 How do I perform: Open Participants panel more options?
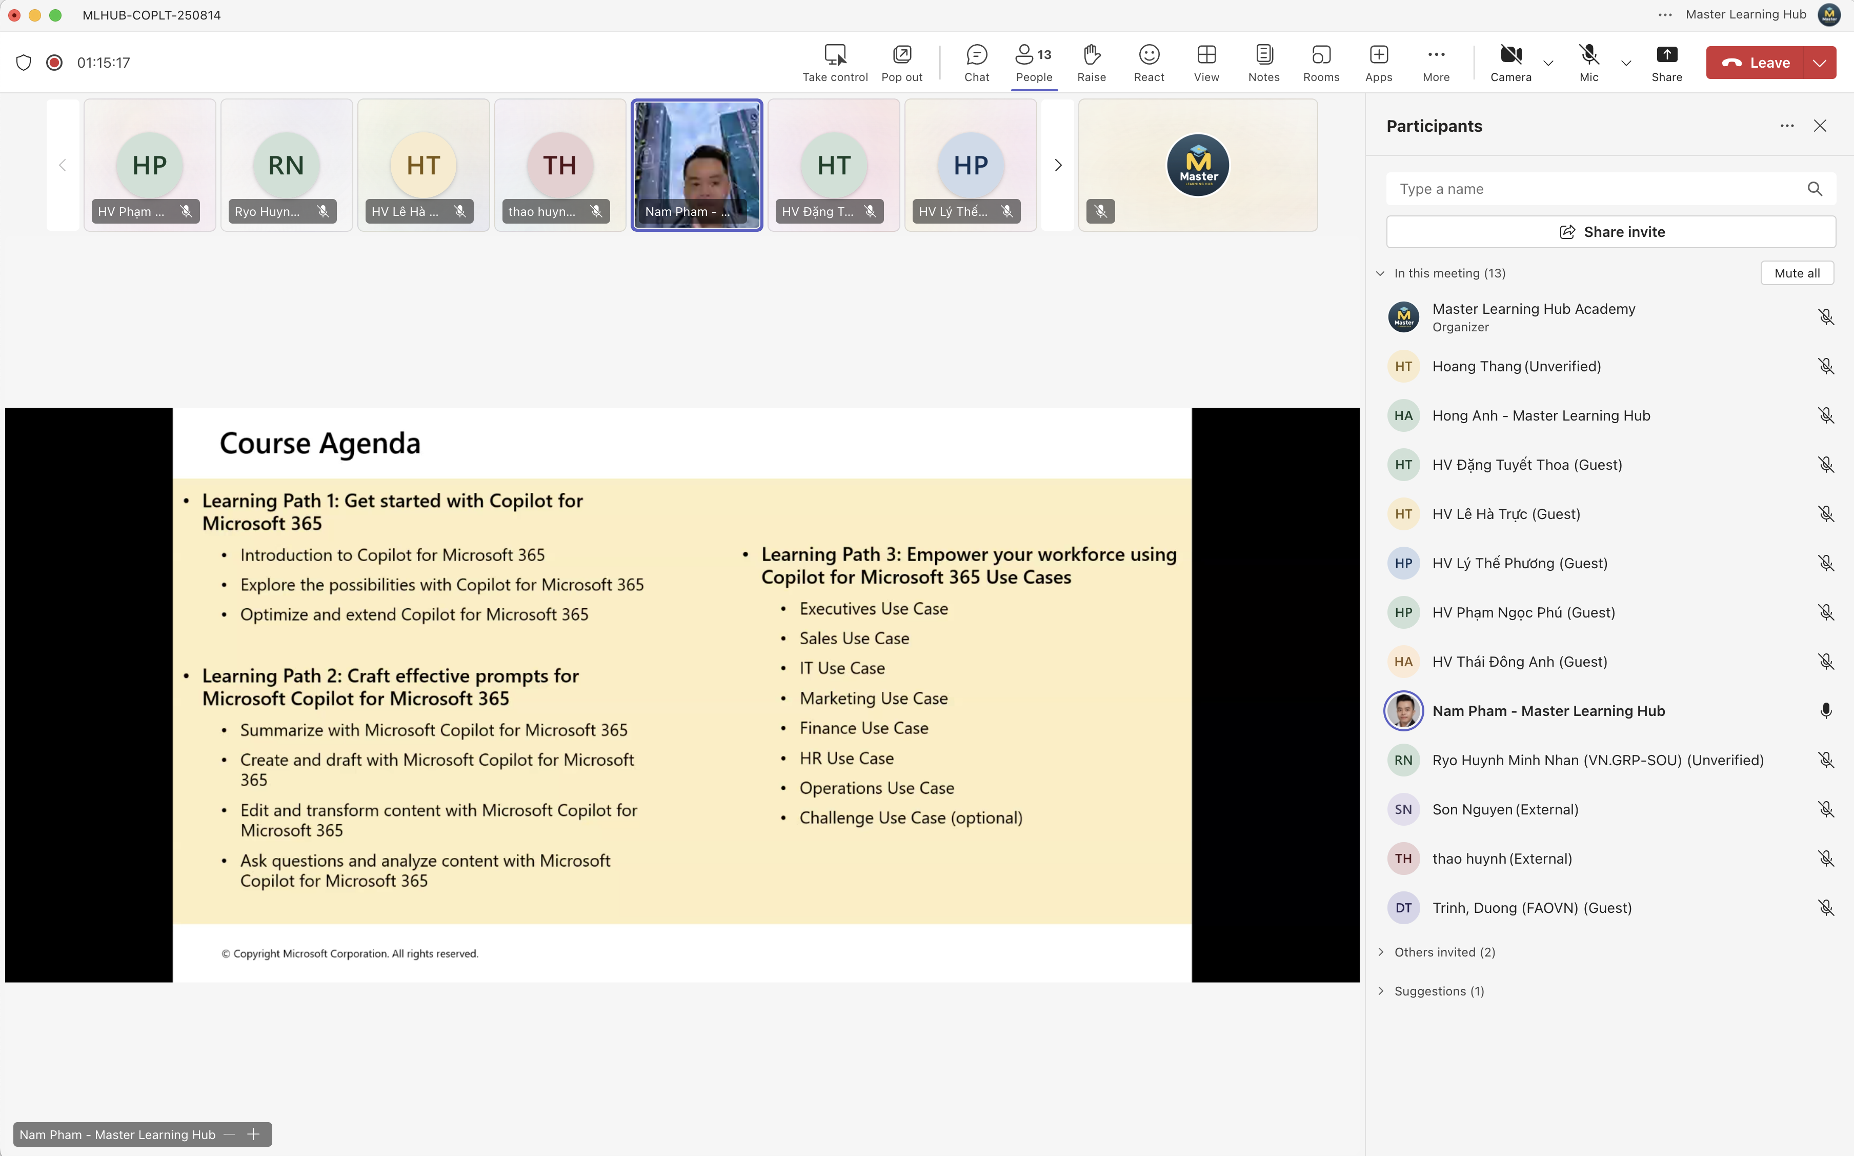tap(1786, 126)
